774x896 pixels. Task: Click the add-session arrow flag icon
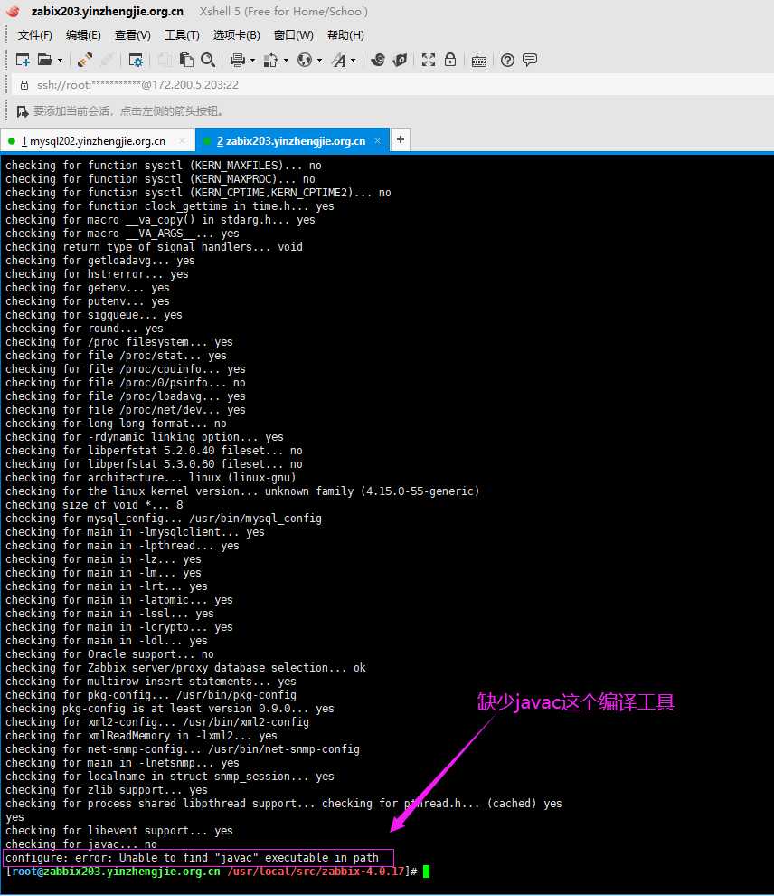pos(23,110)
